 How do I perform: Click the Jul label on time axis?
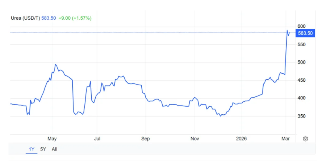97,139
